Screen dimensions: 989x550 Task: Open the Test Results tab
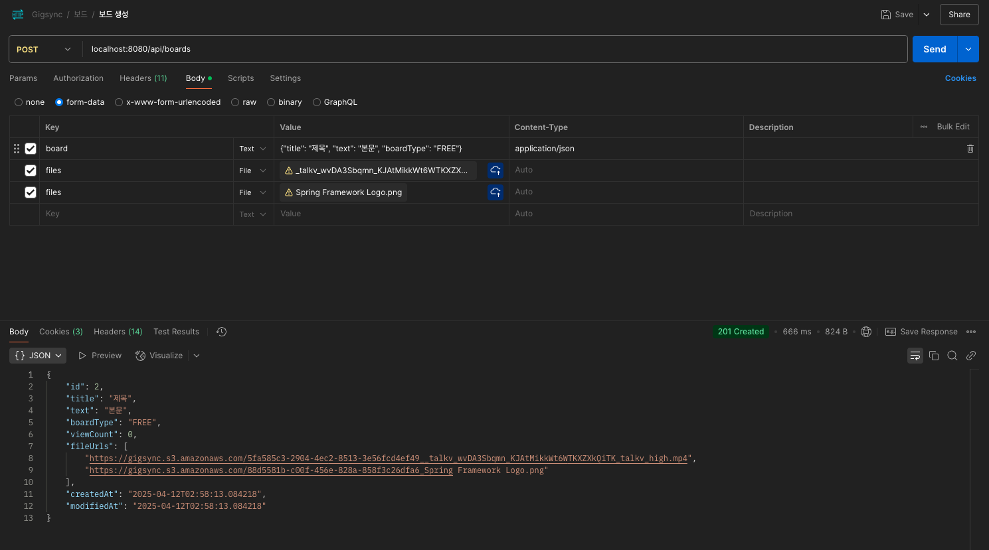point(176,332)
